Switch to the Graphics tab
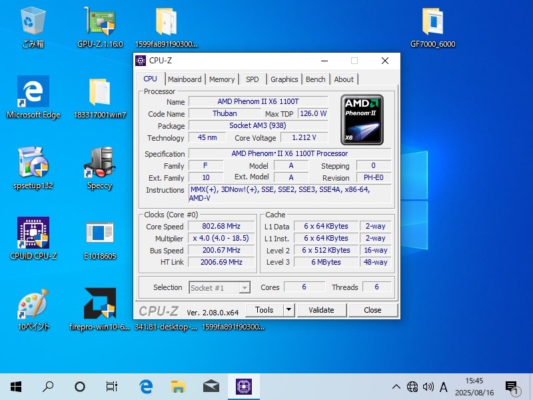The image size is (533, 400). (284, 79)
